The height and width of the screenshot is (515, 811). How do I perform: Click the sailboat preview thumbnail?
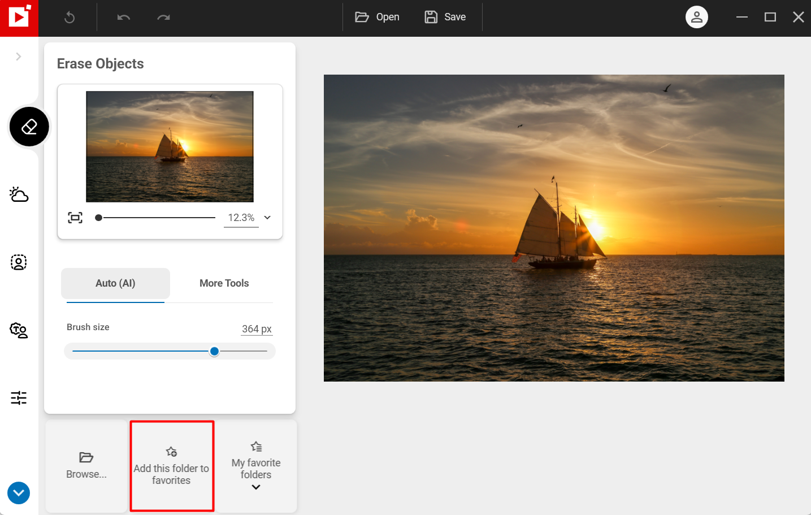point(170,146)
